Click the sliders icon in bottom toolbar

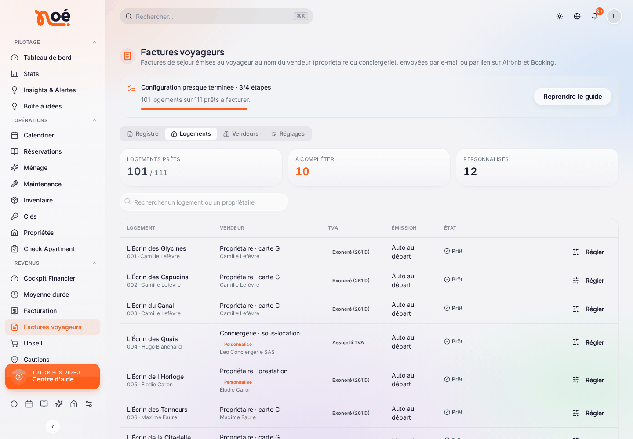click(89, 404)
